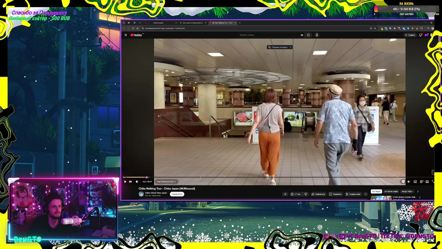Save video with Сохранить button
This screenshot has height=249, width=442.
[335, 194]
